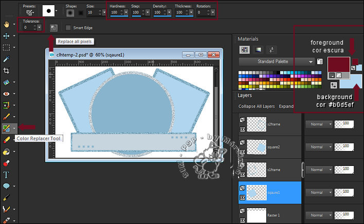Select the Dropper tool
Screen dimensions: 364x224
(x=6, y=59)
